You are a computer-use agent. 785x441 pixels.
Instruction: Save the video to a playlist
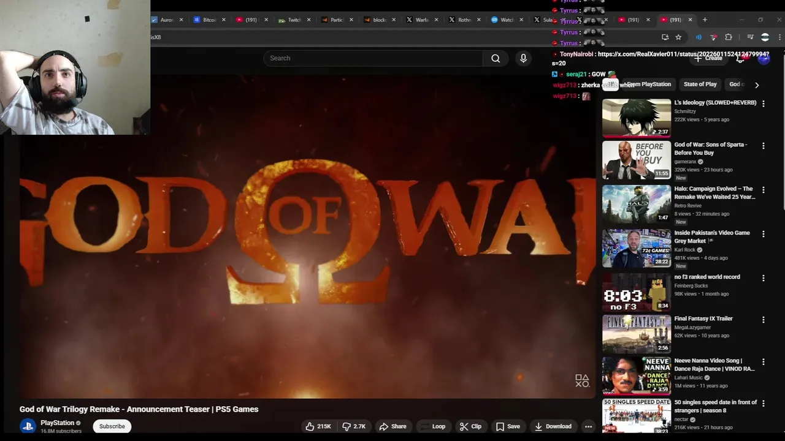508,426
